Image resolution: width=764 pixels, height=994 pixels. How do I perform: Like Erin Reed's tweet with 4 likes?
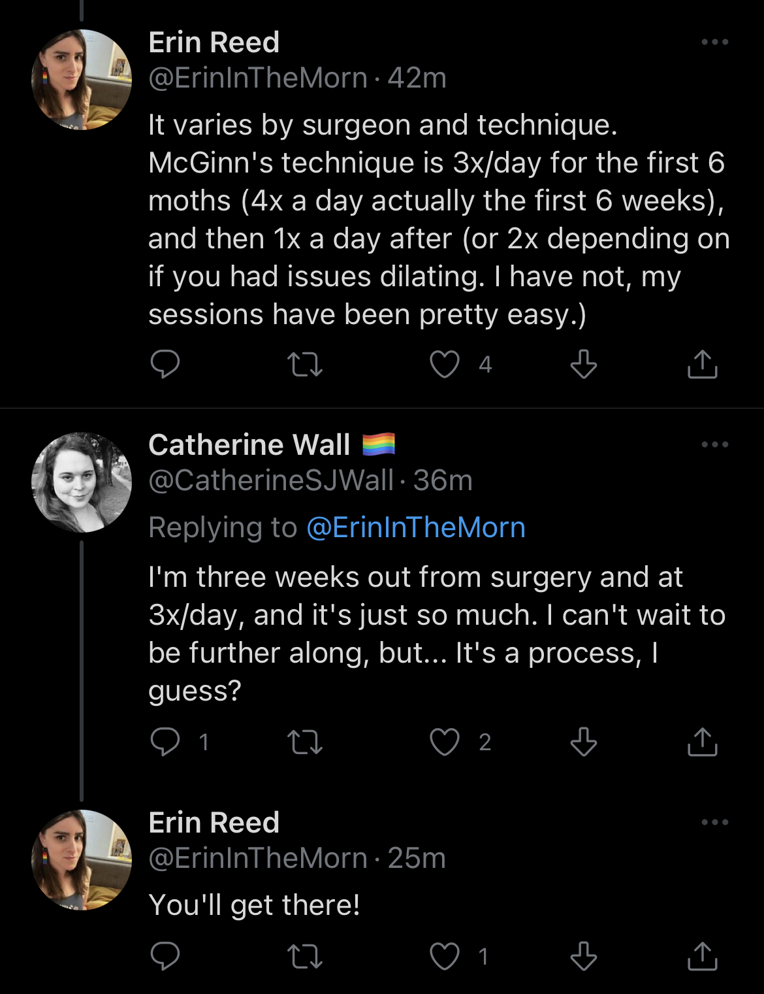click(445, 364)
